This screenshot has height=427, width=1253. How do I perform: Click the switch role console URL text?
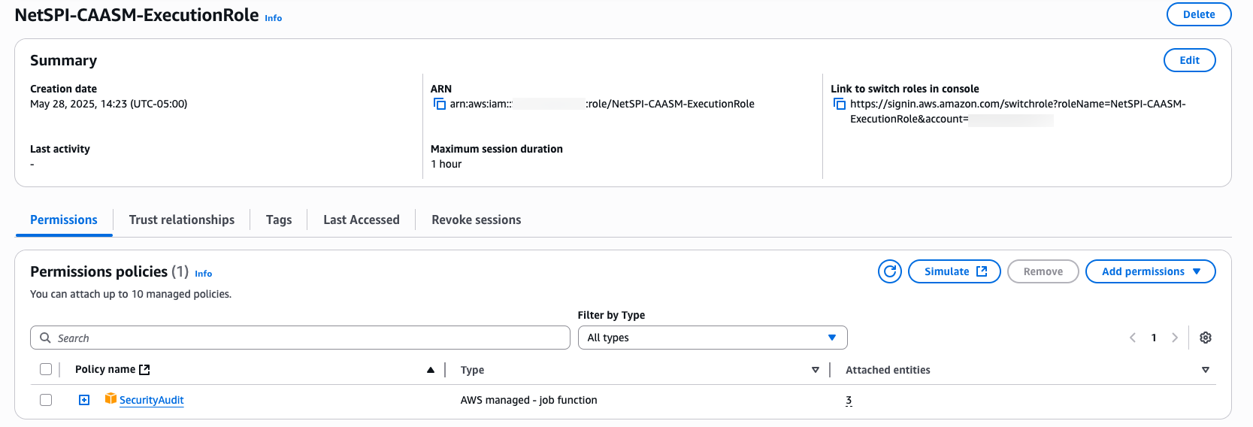click(x=1018, y=111)
